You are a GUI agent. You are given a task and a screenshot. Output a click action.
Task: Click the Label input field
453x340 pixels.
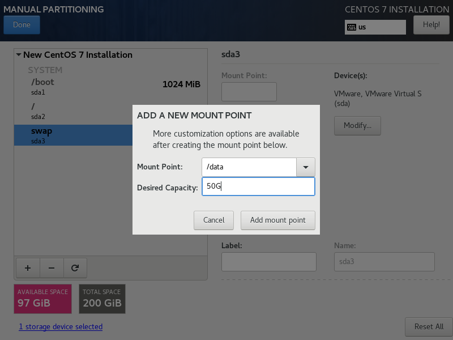pyautogui.click(x=268, y=262)
